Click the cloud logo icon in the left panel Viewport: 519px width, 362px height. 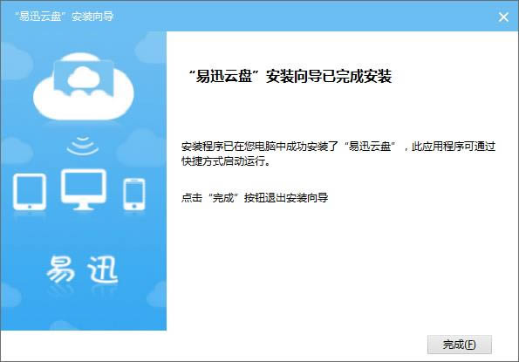click(x=84, y=87)
